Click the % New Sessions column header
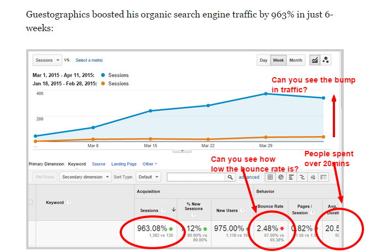 193,206
